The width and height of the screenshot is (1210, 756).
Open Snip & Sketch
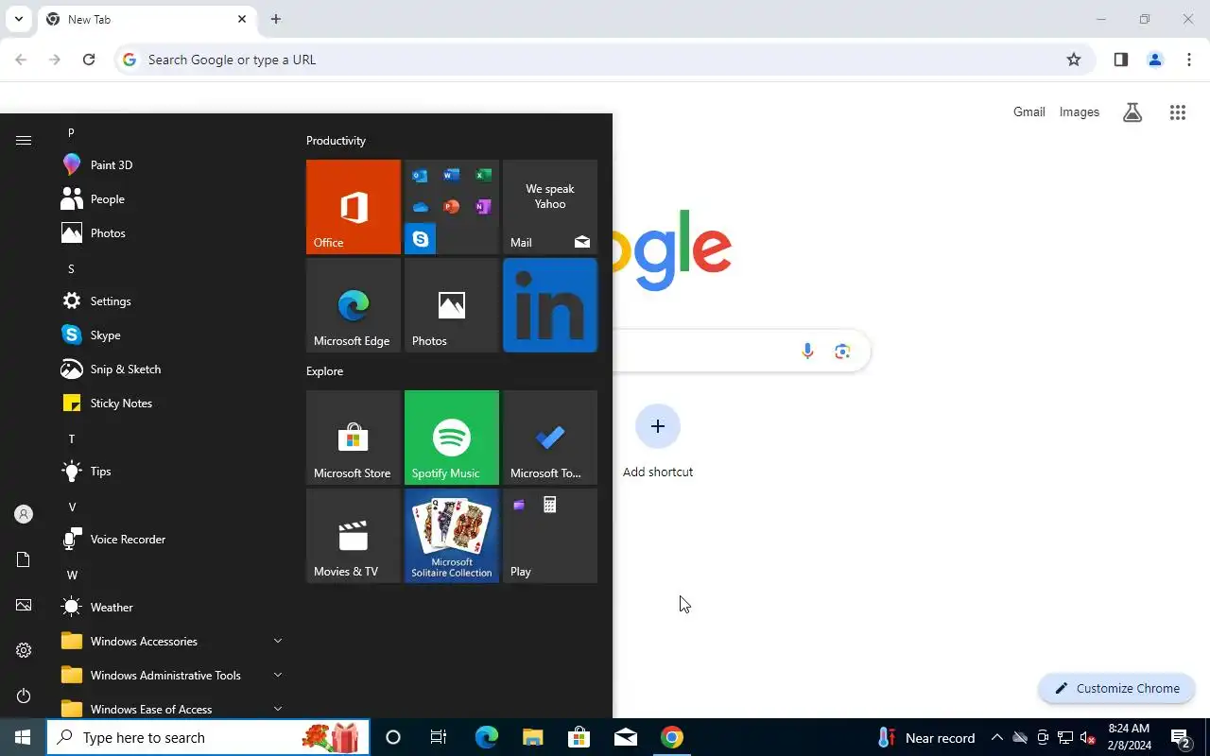click(170, 369)
